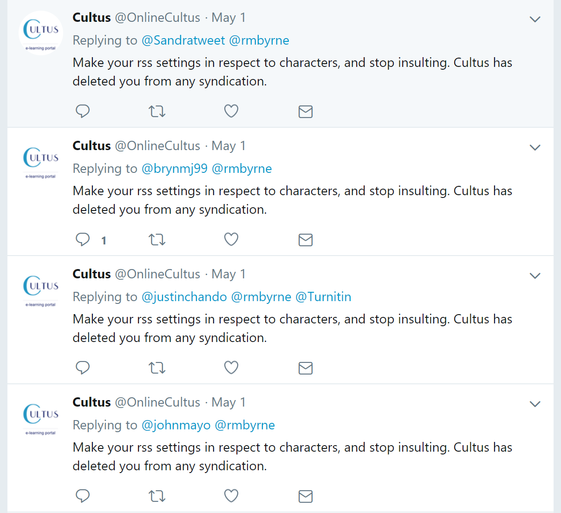
Task: Expand options menu for the @Sandratweet reply
Action: click(535, 20)
